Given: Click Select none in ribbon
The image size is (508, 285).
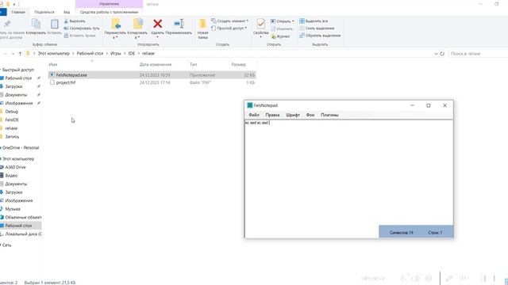Looking at the screenshot, I should [317, 28].
